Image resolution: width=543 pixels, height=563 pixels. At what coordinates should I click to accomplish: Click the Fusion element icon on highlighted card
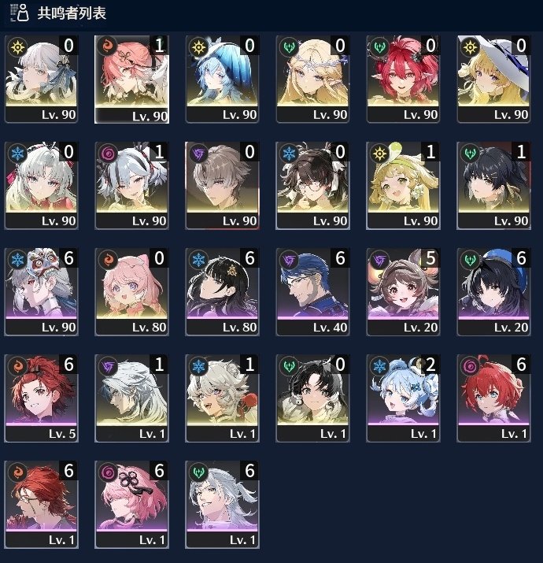pyautogui.click(x=108, y=47)
